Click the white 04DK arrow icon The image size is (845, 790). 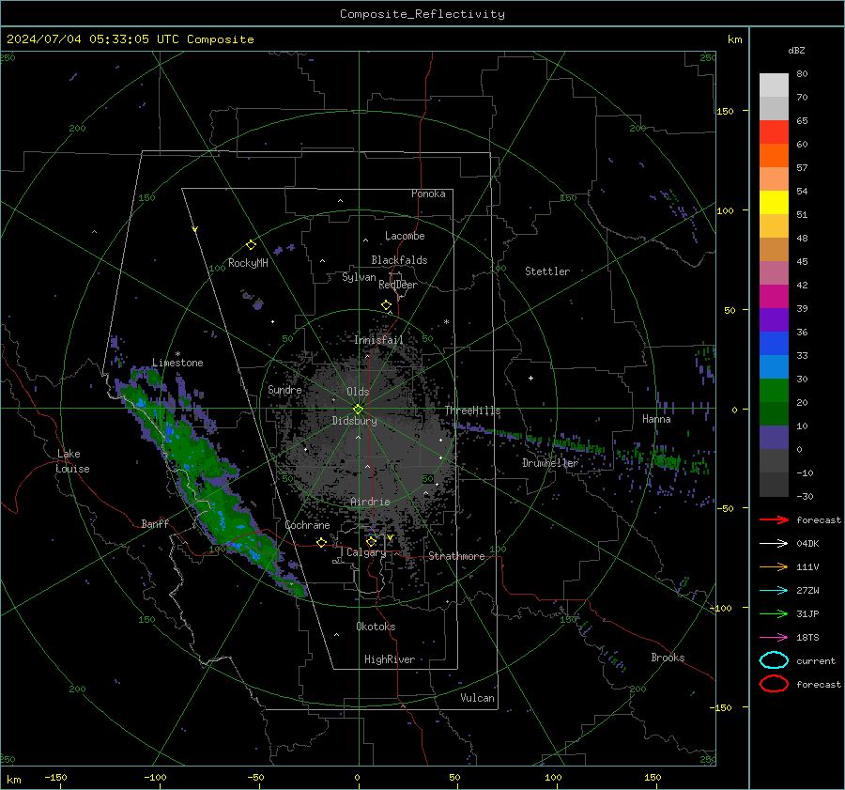click(774, 543)
